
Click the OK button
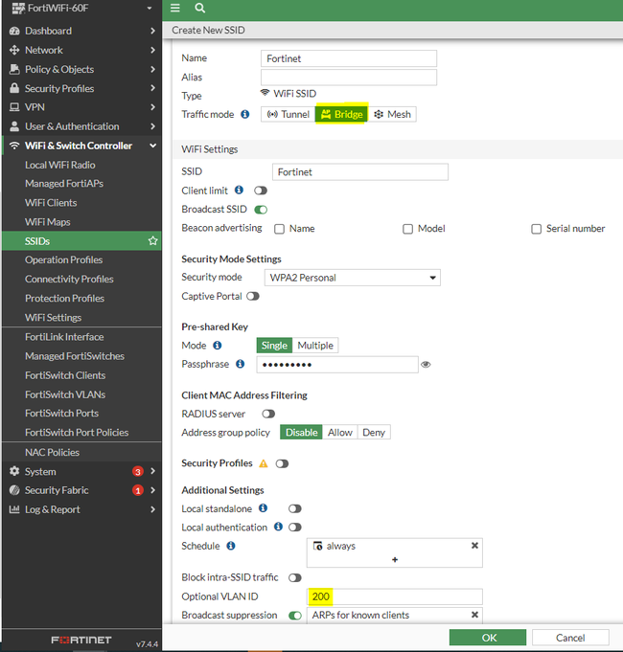tap(488, 638)
